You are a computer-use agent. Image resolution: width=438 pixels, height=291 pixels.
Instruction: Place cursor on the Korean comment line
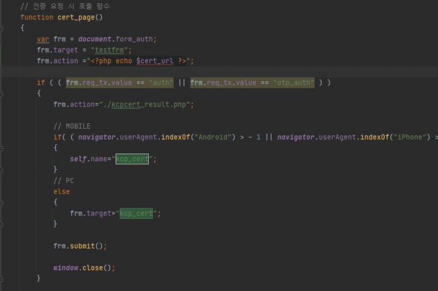click(x=65, y=6)
